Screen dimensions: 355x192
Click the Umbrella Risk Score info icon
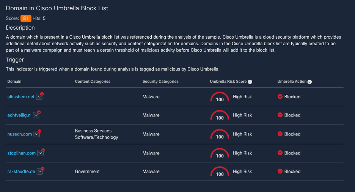pyautogui.click(x=250, y=82)
